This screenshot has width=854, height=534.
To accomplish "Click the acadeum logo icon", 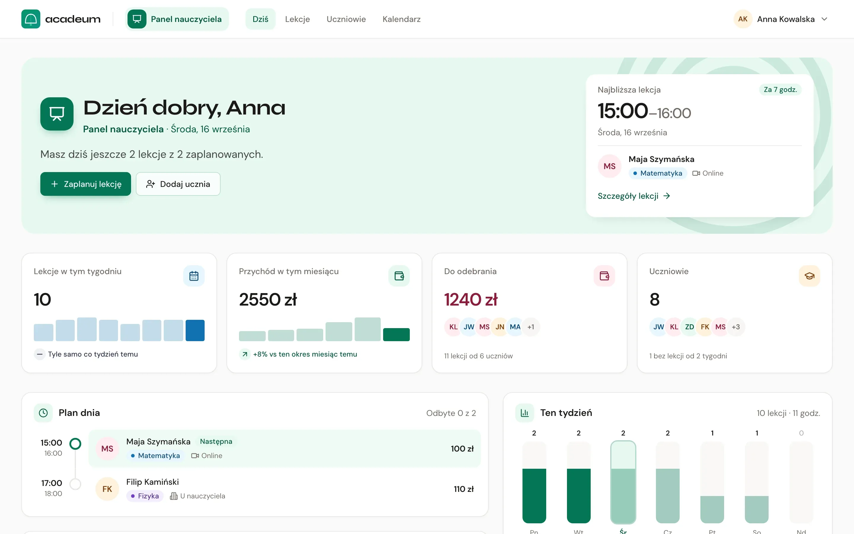I will (x=31, y=19).
